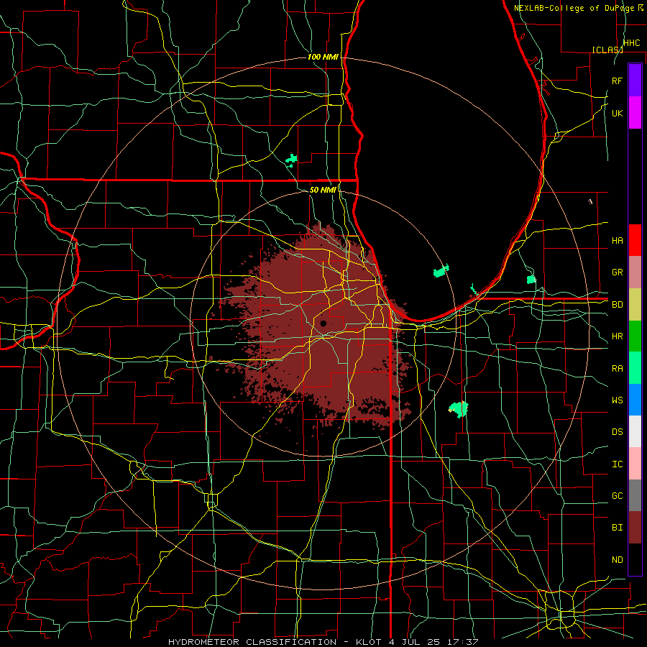Viewport: 647px width, 647px height.
Task: Click the [CLAS] units label
Action: click(607, 50)
